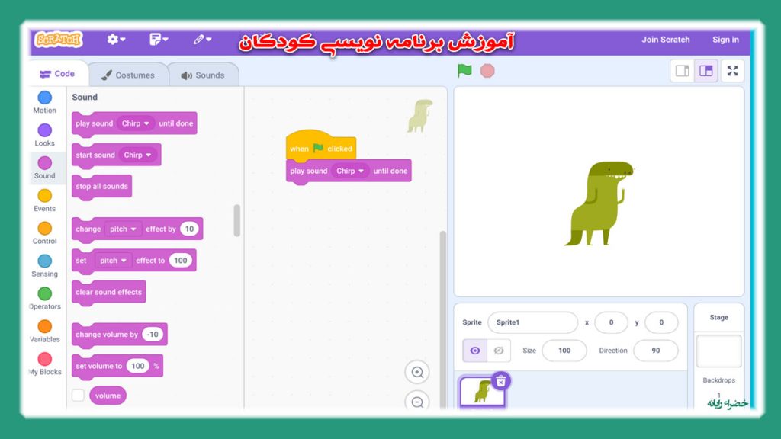Expand Chirp dropdown in palette play sound block

pyautogui.click(x=136, y=123)
